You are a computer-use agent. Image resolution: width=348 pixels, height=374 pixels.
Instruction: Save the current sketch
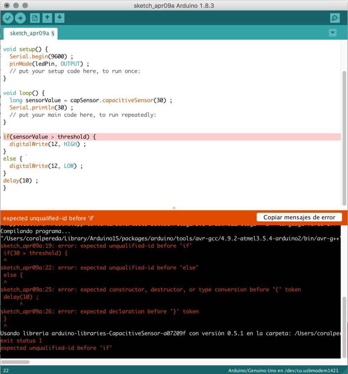point(60,18)
